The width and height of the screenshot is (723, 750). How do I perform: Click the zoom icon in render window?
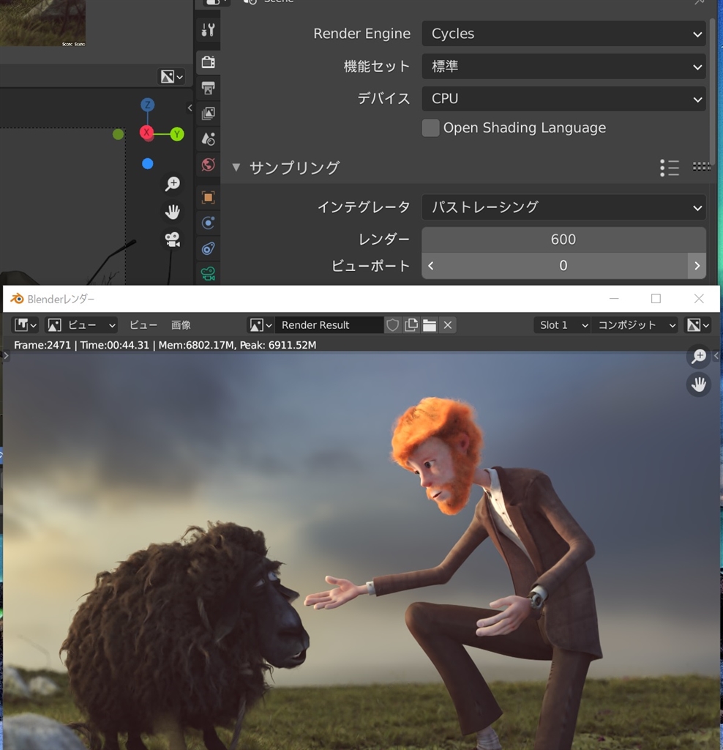699,357
